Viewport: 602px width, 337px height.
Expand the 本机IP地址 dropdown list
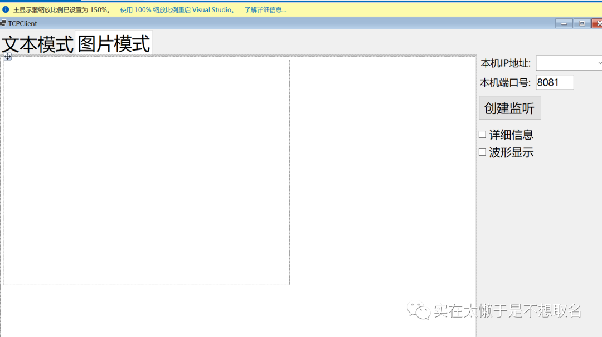tap(599, 63)
